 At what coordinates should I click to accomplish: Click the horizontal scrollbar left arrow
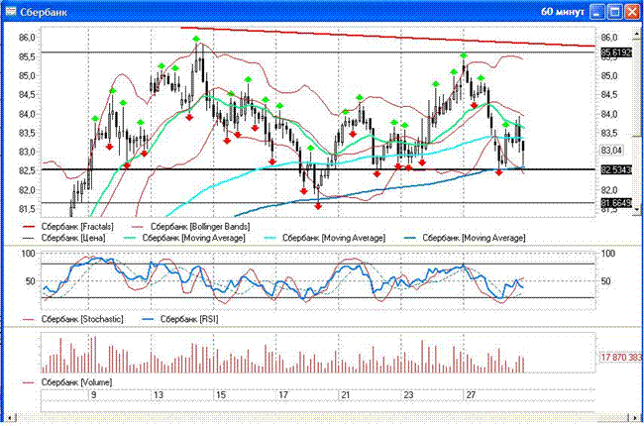(10, 419)
